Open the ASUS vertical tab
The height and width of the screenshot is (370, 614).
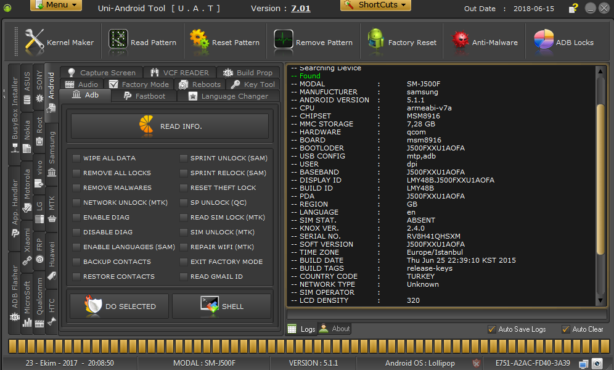(27, 88)
